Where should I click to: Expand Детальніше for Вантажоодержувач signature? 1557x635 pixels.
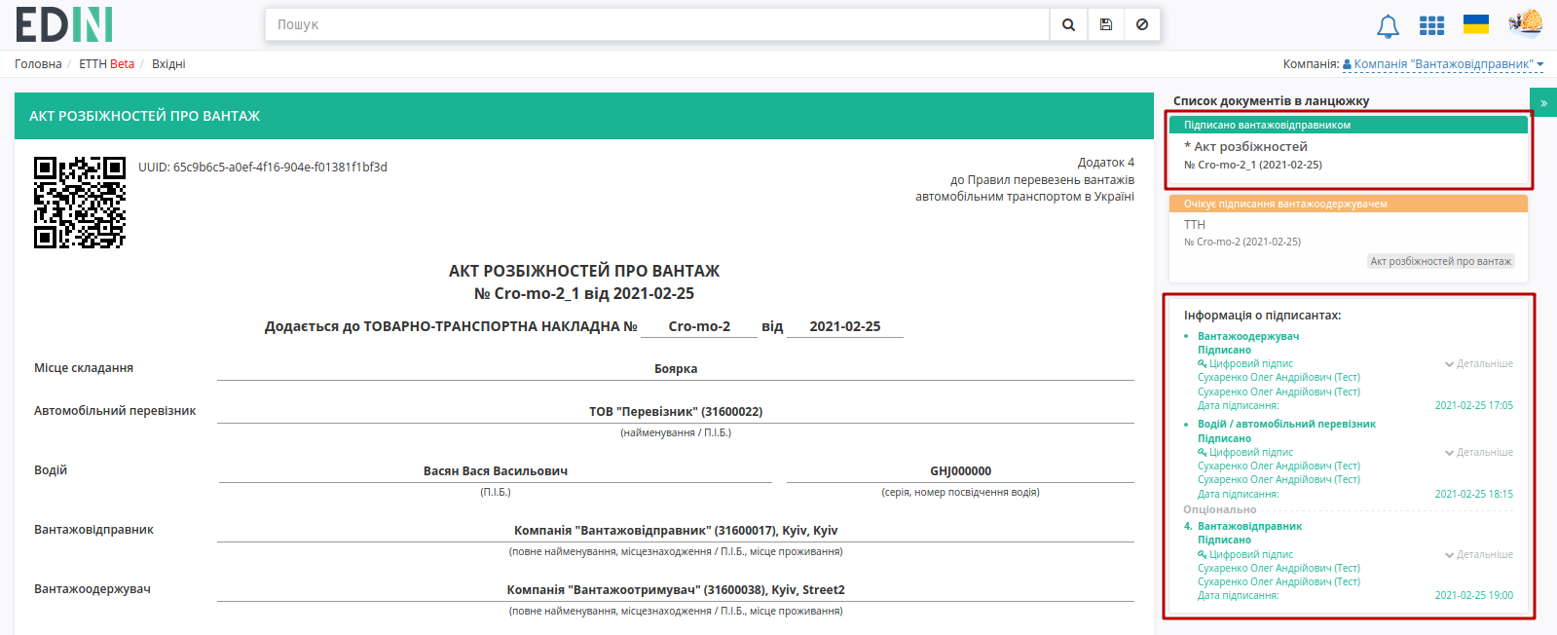(1479, 364)
